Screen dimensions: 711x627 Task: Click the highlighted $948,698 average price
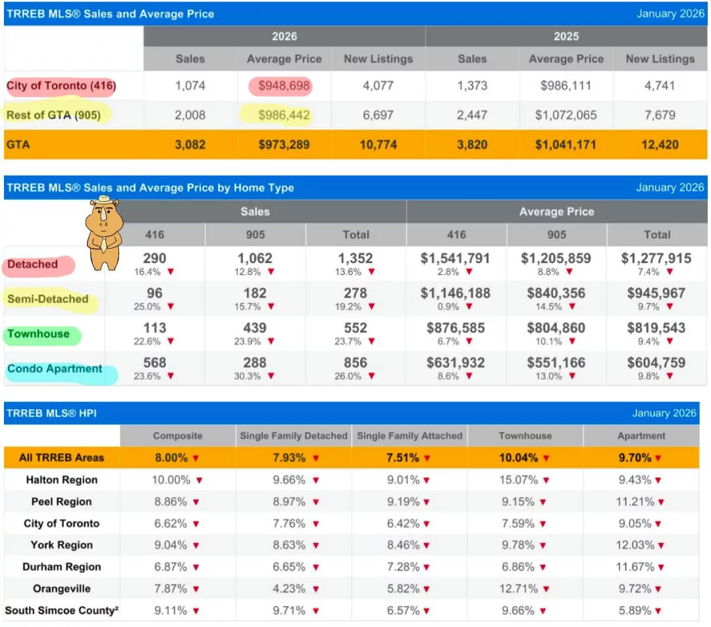[x=280, y=86]
